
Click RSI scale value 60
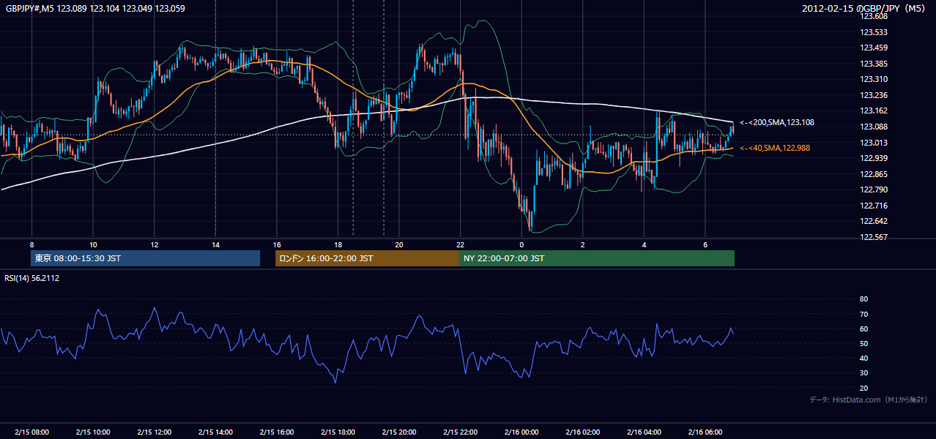click(864, 329)
